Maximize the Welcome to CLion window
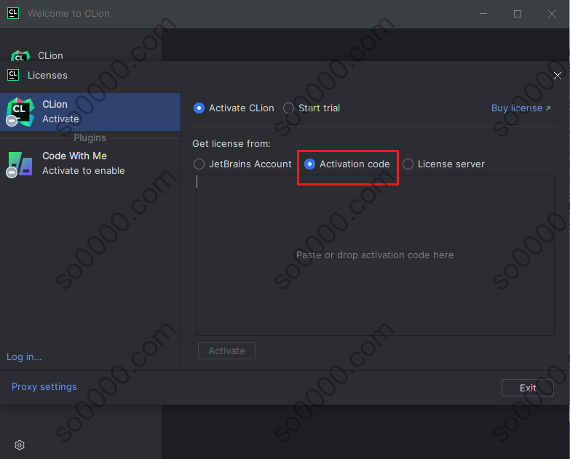 (x=518, y=14)
